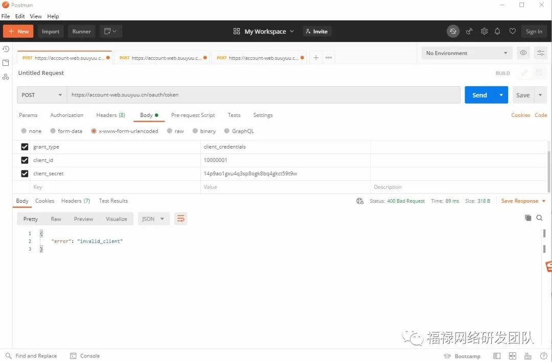The image size is (552, 362).
Task: Switch to the Authorization tab
Action: click(67, 115)
